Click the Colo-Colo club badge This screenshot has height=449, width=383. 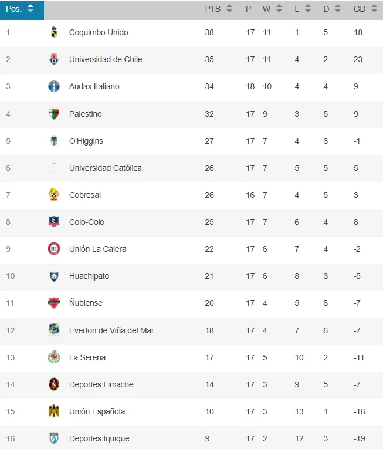(54, 222)
